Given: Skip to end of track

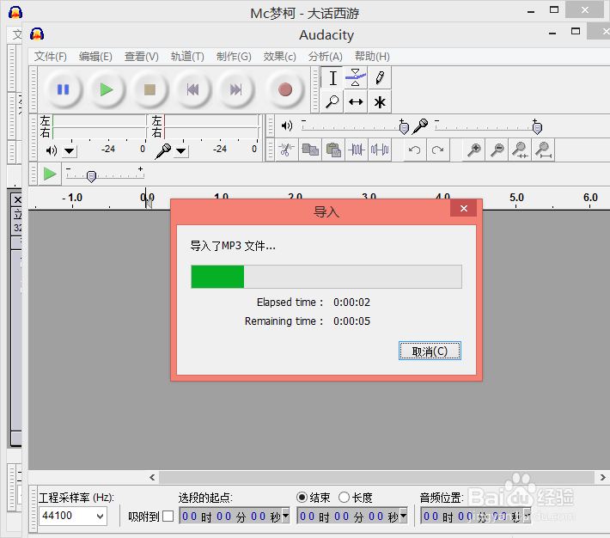Looking at the screenshot, I should tap(235, 90).
